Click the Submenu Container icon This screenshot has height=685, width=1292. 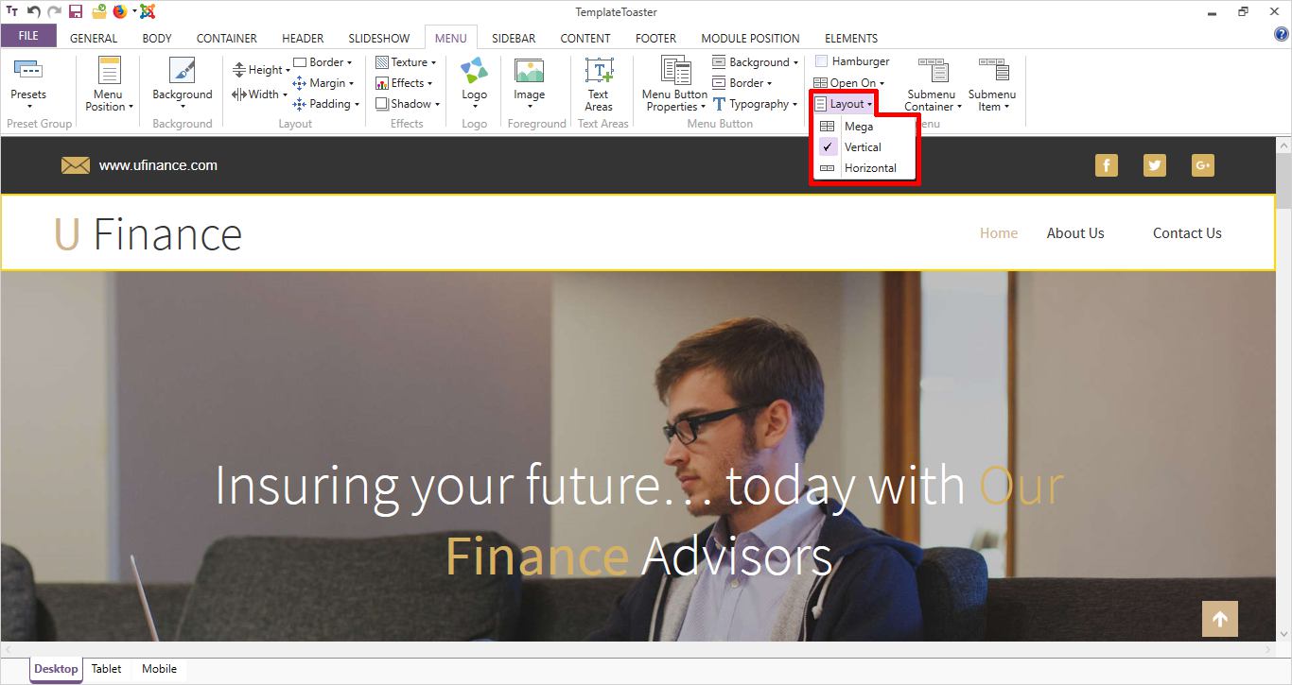(x=932, y=72)
